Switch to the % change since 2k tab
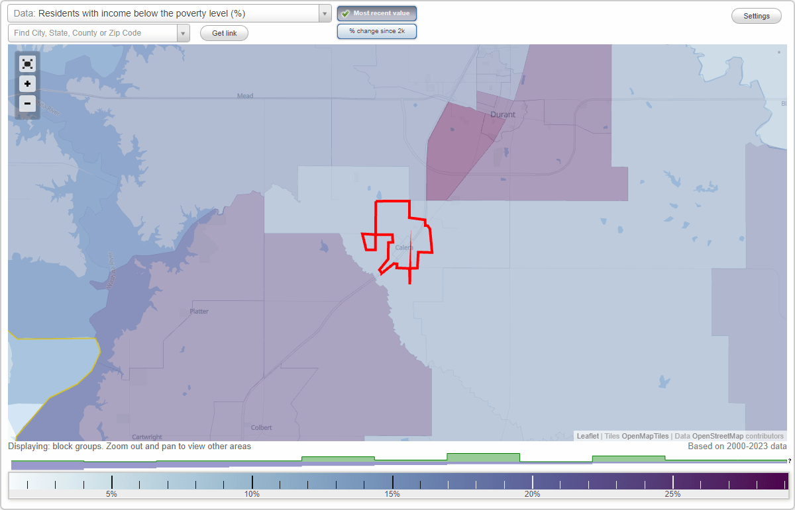The image size is (795, 510). coord(377,30)
